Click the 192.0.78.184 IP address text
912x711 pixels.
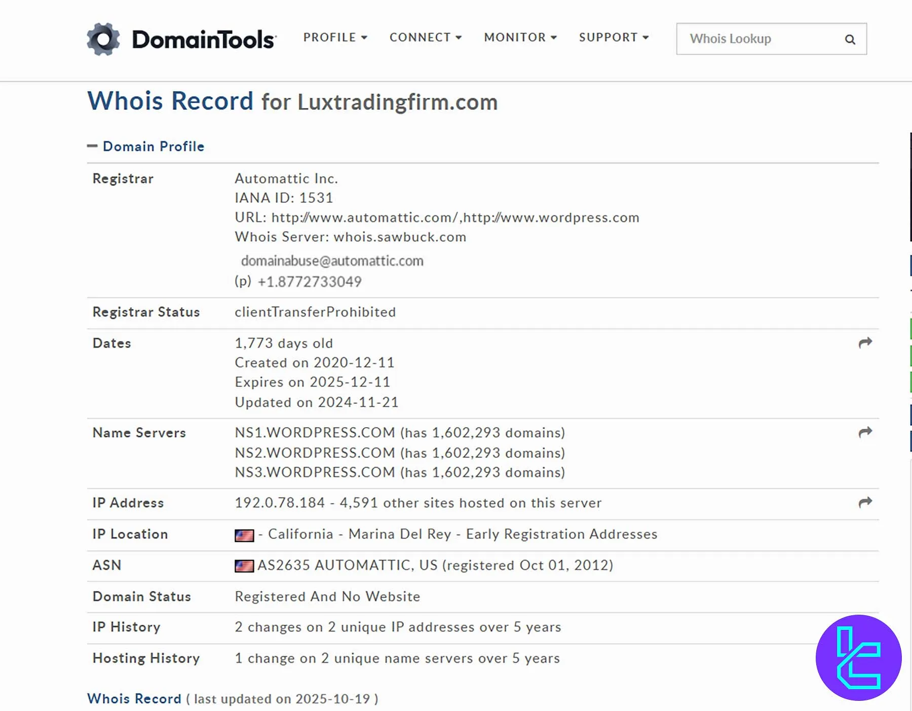[280, 503]
